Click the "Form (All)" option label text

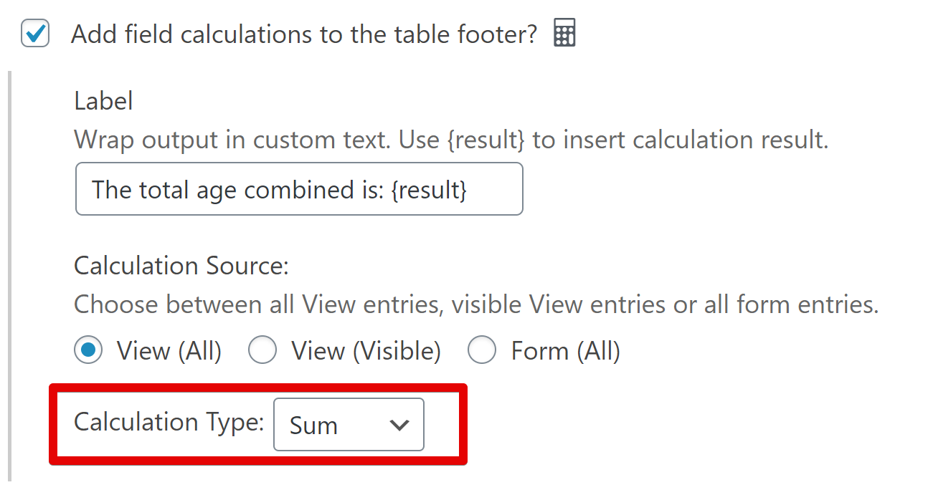[x=565, y=351]
